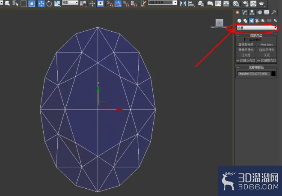
Task: Click the 泛光灯 button
Action: click(246, 55)
